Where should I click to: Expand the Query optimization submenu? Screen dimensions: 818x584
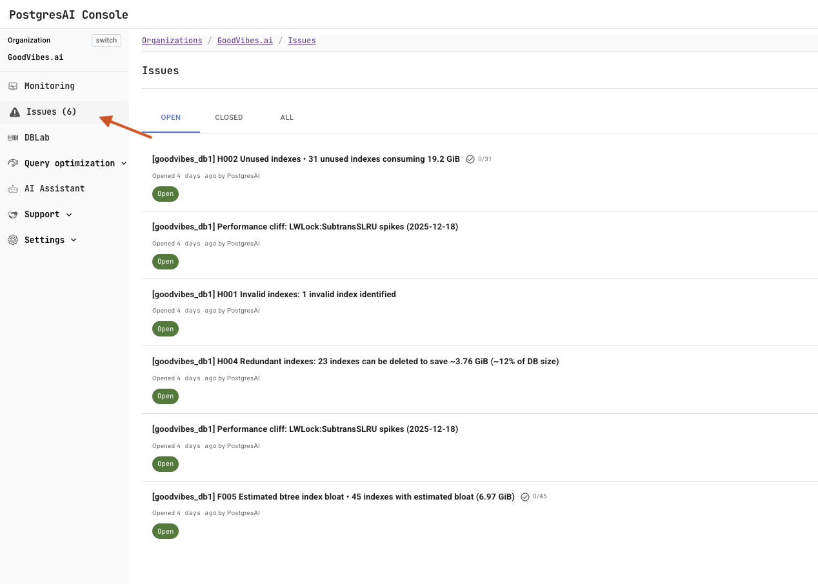123,163
